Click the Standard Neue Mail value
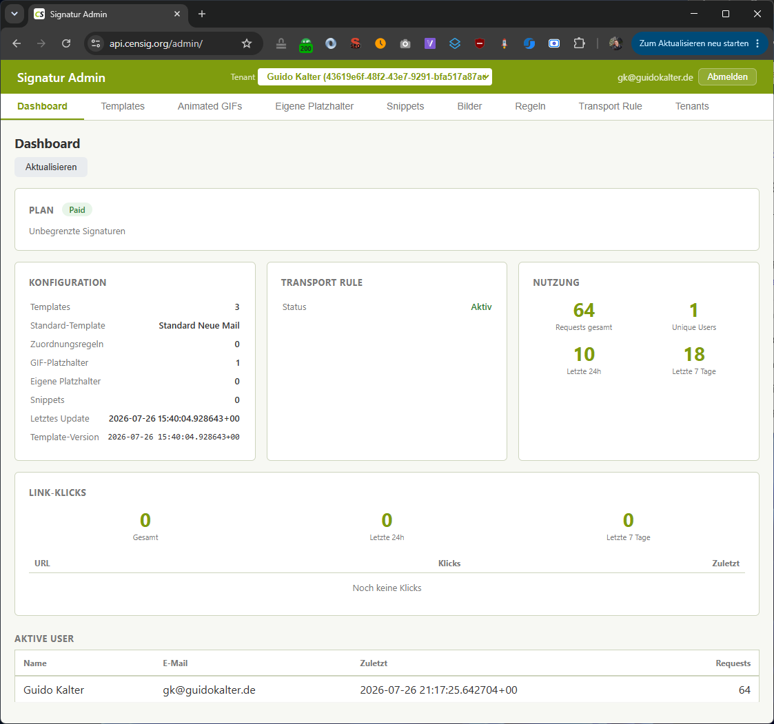Image resolution: width=774 pixels, height=724 pixels. tap(199, 325)
